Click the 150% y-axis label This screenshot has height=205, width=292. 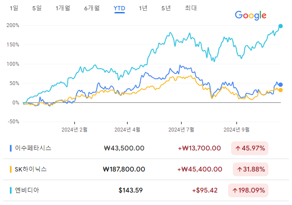pos(13,45)
